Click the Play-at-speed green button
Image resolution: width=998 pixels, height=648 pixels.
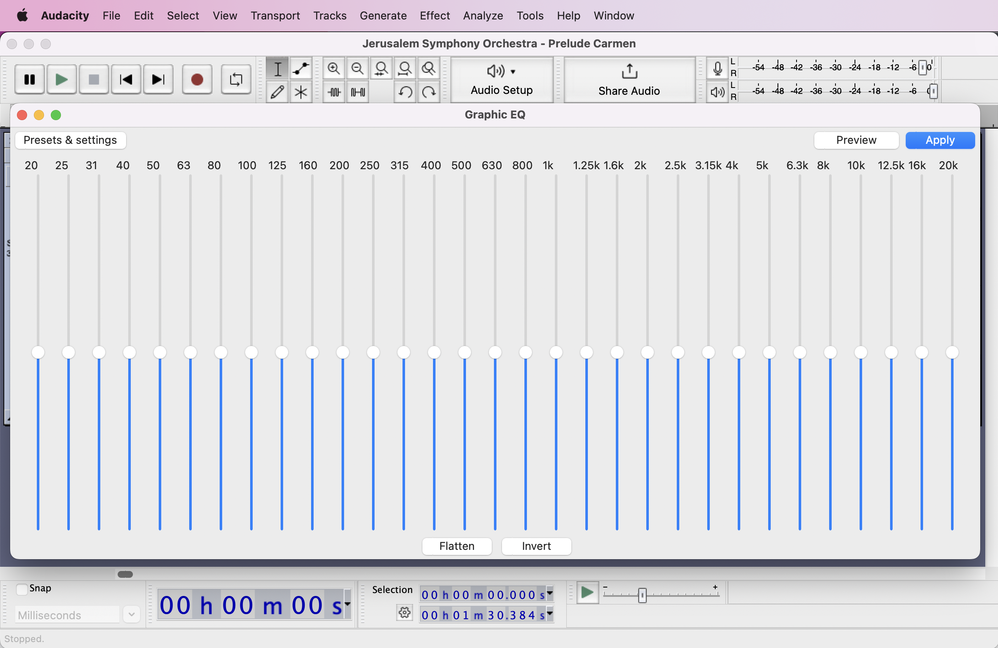pyautogui.click(x=587, y=593)
